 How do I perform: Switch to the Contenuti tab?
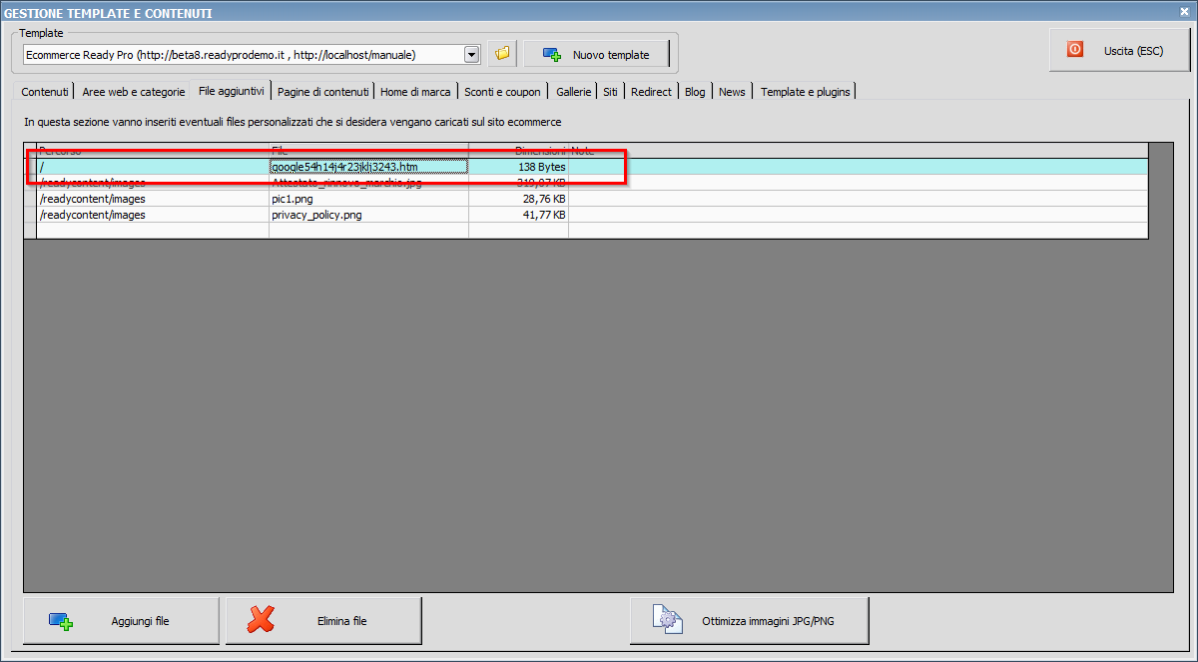coord(45,91)
